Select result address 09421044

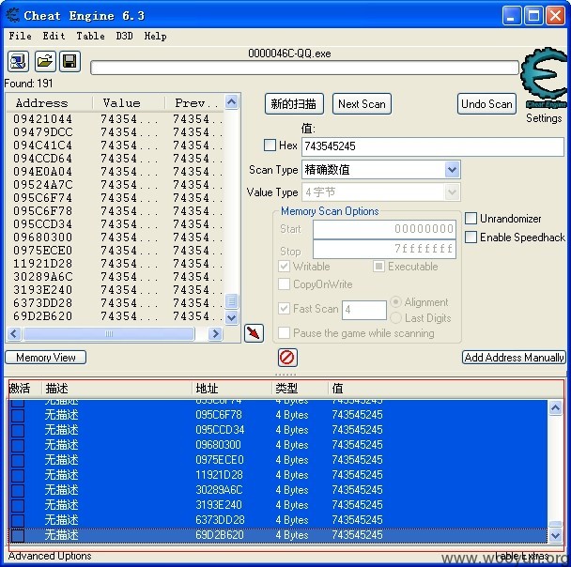click(x=43, y=119)
